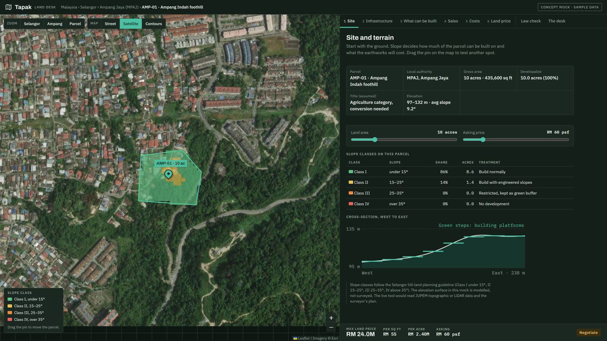
Task: Click the Class II yellow swatch in table
Action: [x=351, y=182]
